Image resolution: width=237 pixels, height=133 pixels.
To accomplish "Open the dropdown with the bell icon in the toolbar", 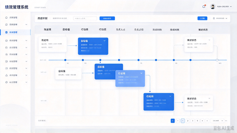I will tap(220, 18).
